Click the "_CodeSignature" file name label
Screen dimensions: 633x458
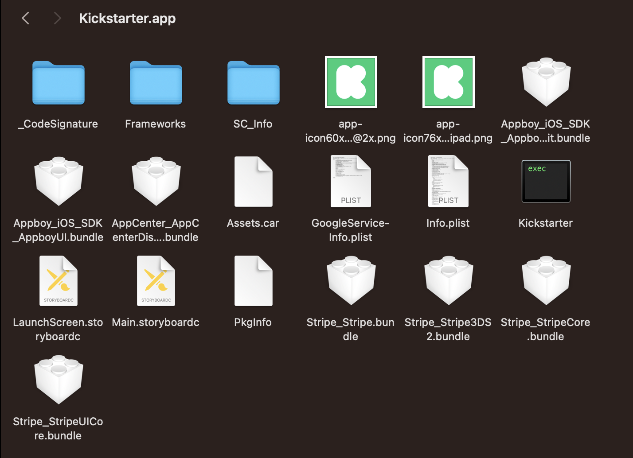point(58,124)
